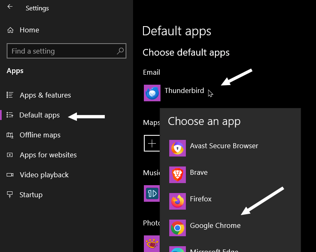Select Avast Secure Browser icon in list
Screen dimensions: 316x252
[178, 148]
